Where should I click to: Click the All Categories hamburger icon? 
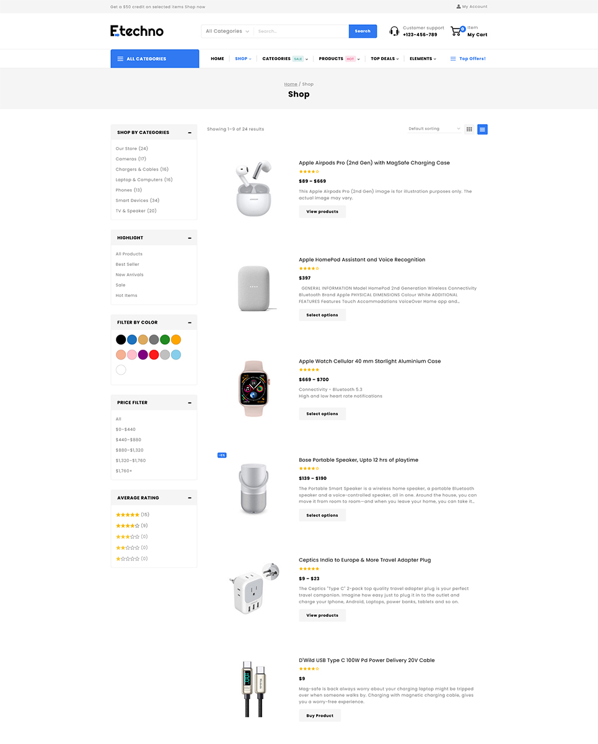coord(120,59)
